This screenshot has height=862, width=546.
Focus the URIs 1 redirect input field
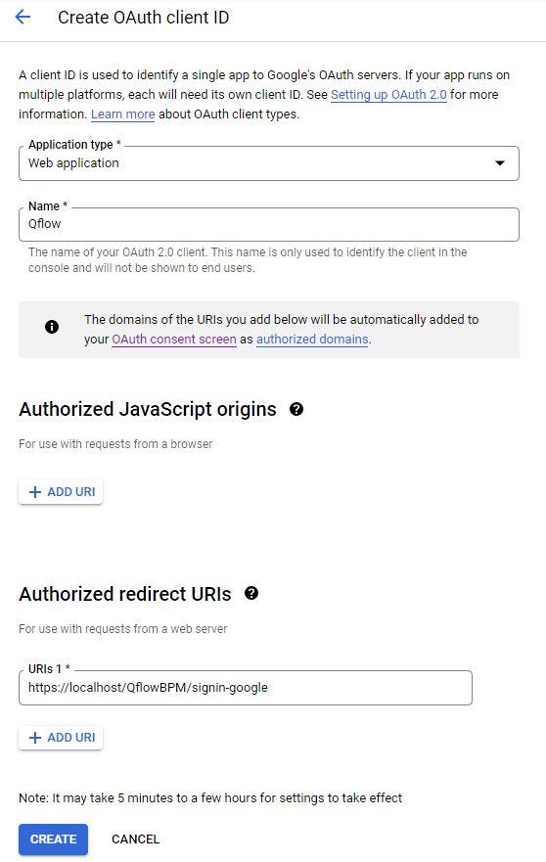[x=246, y=688]
